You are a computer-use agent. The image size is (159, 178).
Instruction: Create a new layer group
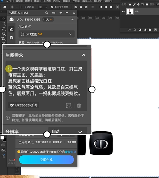150,30
